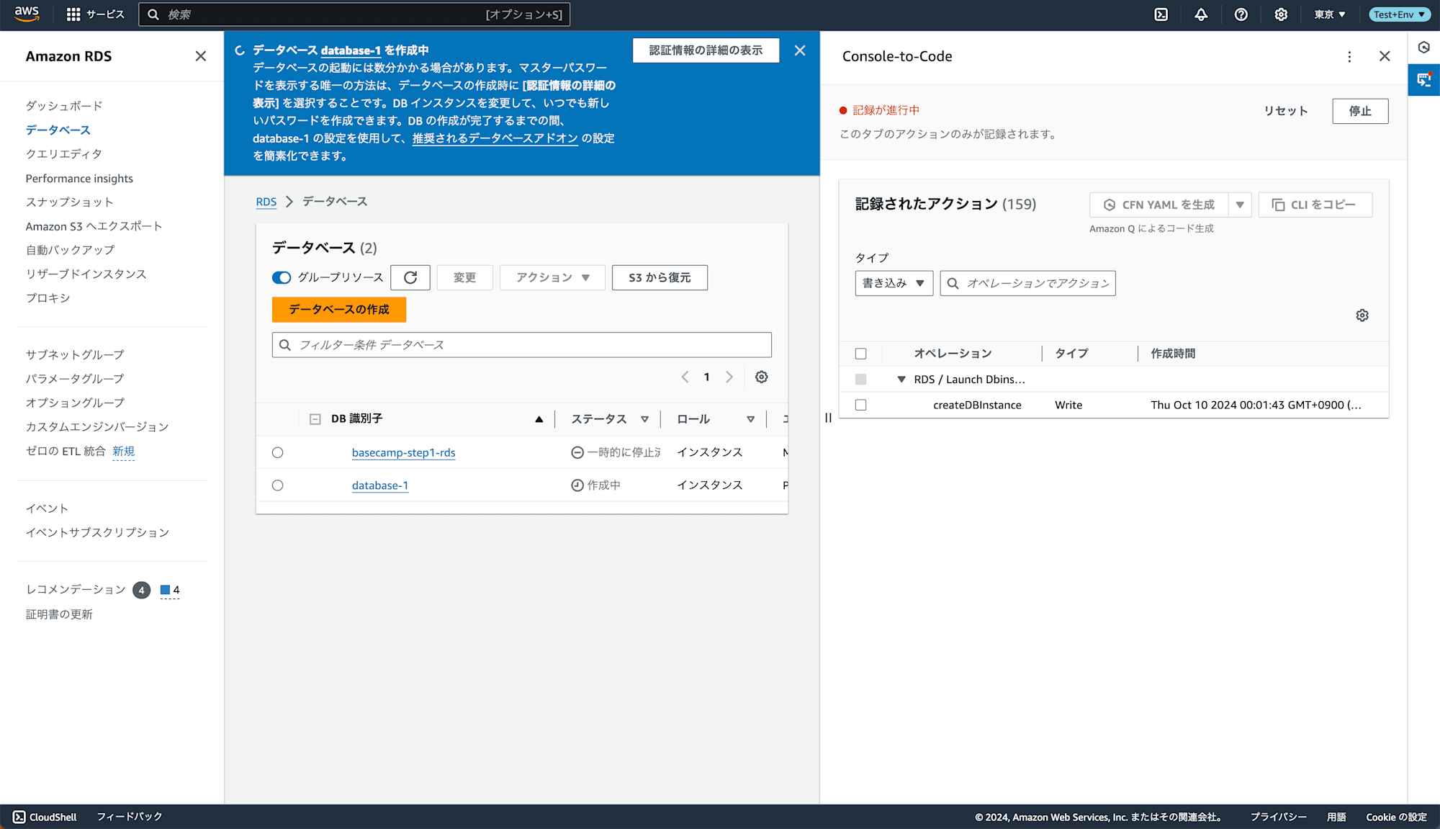Open the 東京 region selector
The height and width of the screenshot is (829, 1440).
point(1330,14)
